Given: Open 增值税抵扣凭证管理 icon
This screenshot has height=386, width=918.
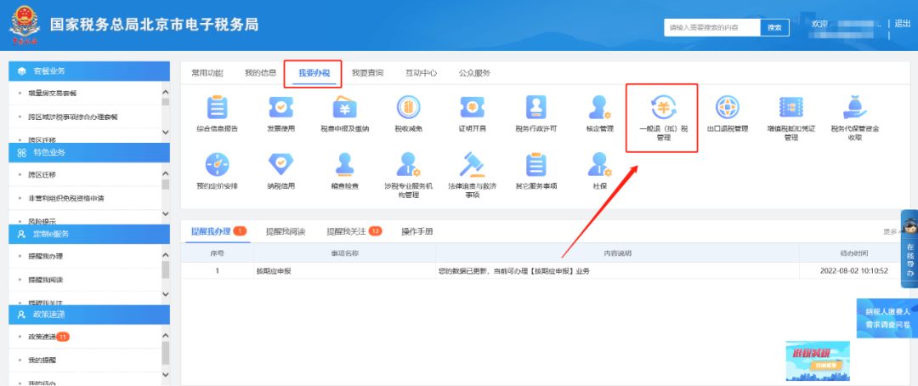Looking at the screenshot, I should click(x=791, y=108).
